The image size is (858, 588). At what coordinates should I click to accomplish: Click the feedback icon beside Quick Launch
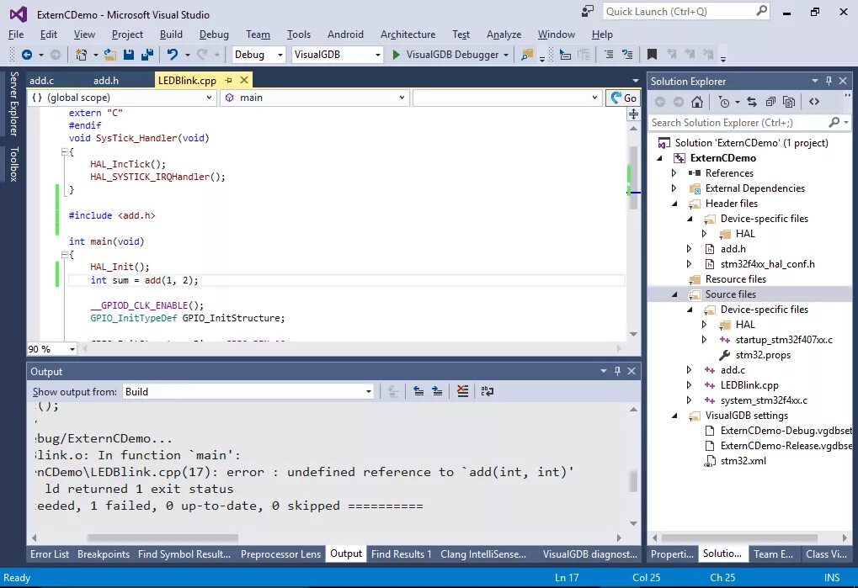coord(587,12)
